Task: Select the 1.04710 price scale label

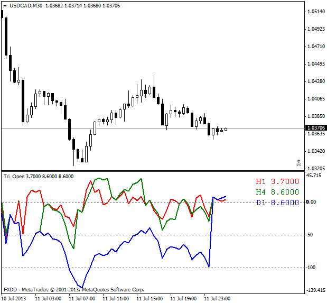Action: 316,47
